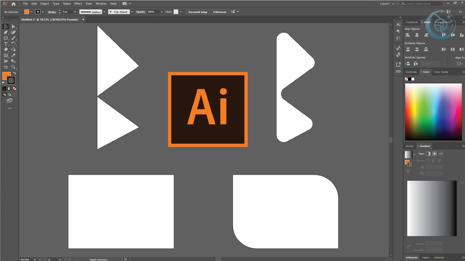The width and height of the screenshot is (465, 261).
Task: Select the Pen tool
Action: (x=6, y=32)
